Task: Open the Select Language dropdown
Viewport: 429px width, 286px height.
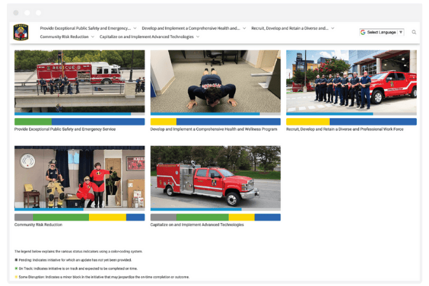Action: (x=382, y=32)
